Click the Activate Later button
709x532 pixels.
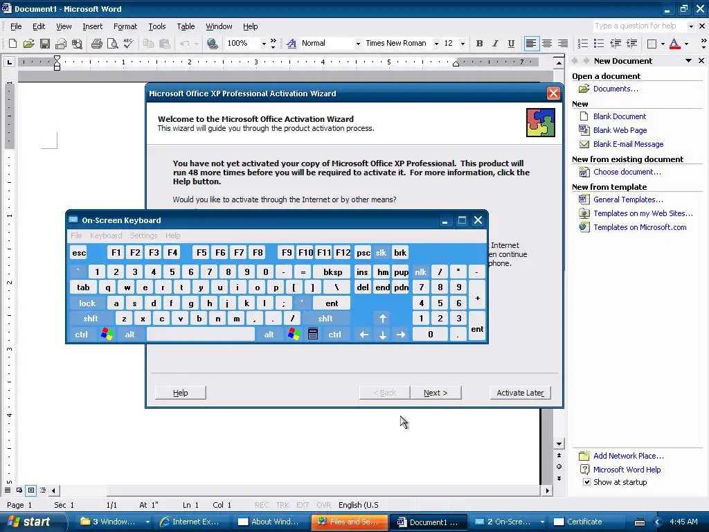[x=520, y=393]
